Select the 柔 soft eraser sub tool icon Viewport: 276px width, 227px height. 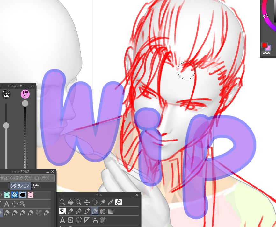(x=62, y=211)
